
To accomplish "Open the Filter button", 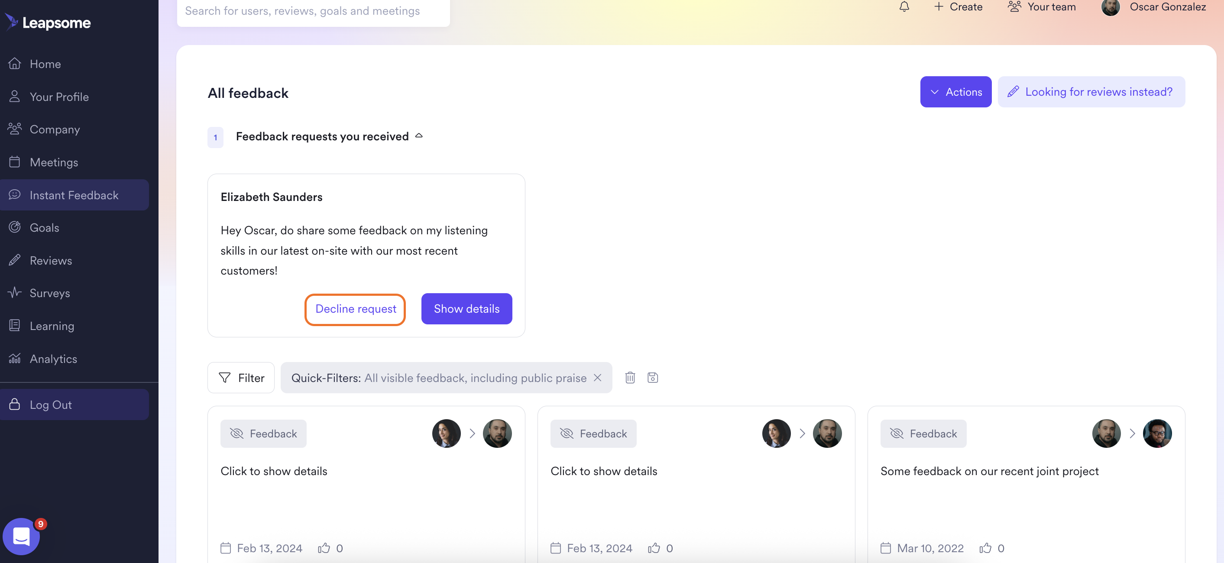I will click(241, 378).
